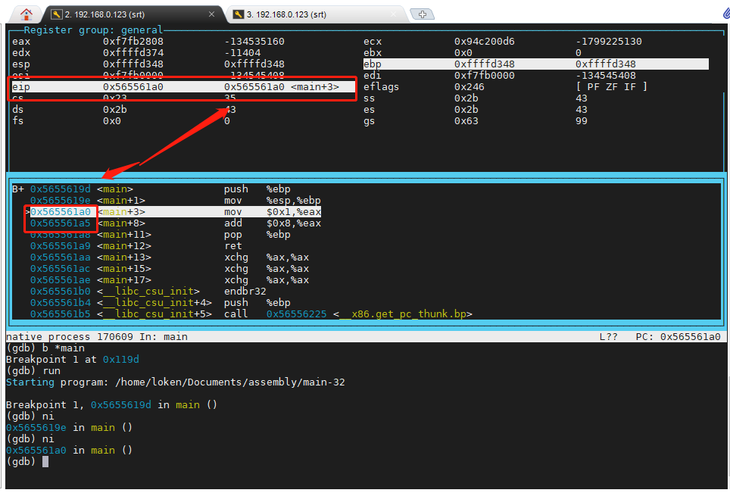Click address '0x565561a5' in the disassembly

61,223
